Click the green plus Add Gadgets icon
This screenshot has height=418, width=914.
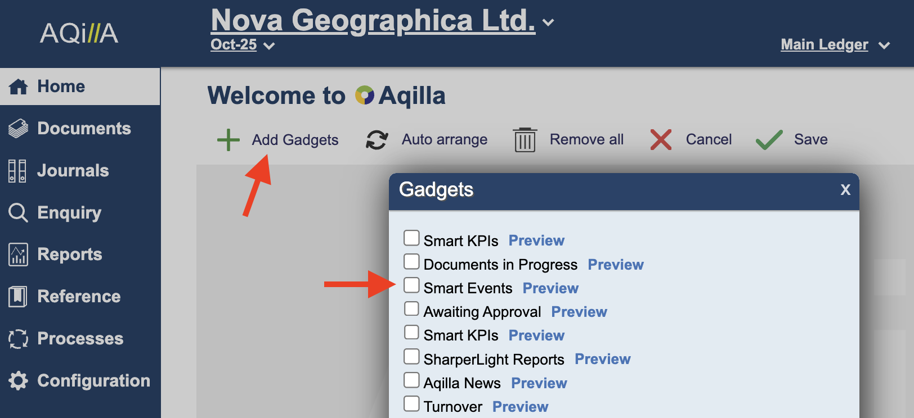(x=228, y=140)
